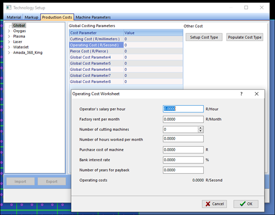Select the Oxygas tree item

[x=19, y=31]
